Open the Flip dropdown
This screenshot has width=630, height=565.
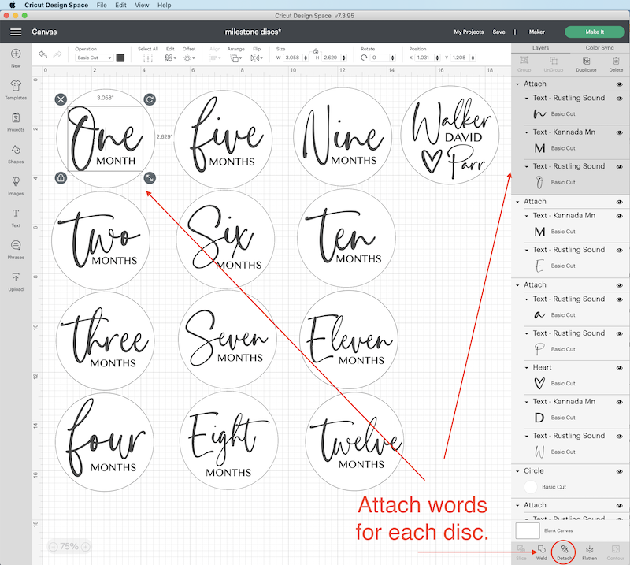tap(257, 58)
